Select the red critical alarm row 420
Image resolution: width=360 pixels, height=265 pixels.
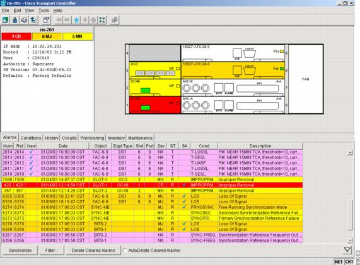click(153, 185)
